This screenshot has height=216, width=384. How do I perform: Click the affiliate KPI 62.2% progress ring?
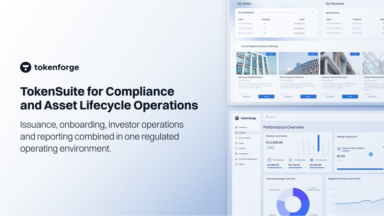pyautogui.click(x=371, y=154)
